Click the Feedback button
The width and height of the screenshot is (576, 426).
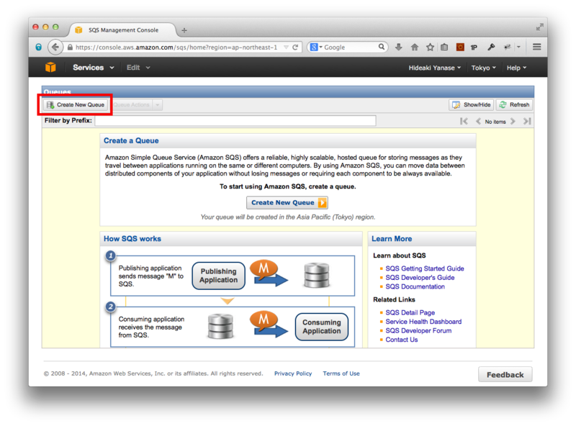[x=505, y=375]
